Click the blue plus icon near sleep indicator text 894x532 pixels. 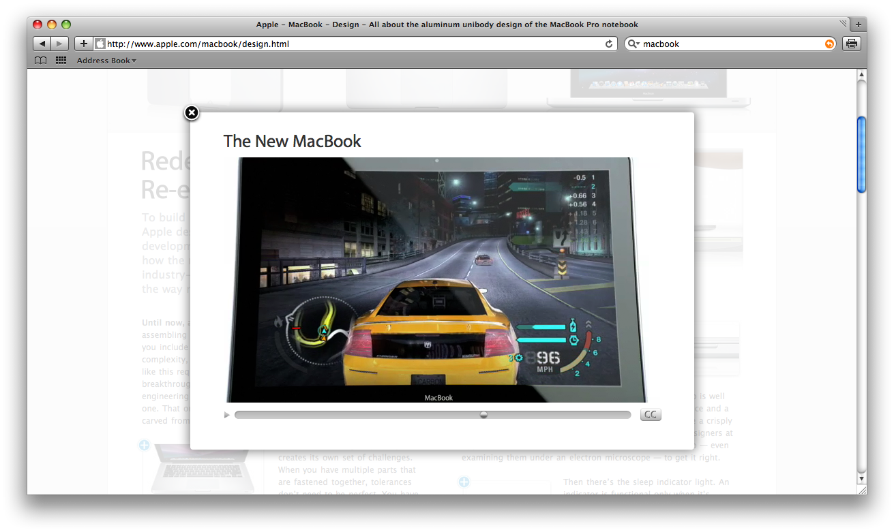pyautogui.click(x=464, y=482)
